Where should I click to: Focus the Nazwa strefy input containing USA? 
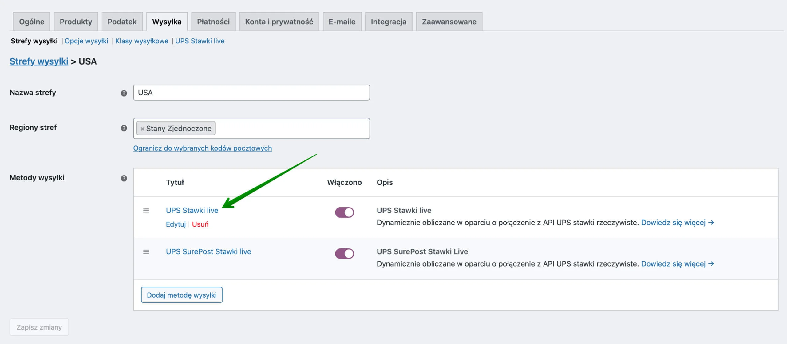pyautogui.click(x=251, y=93)
